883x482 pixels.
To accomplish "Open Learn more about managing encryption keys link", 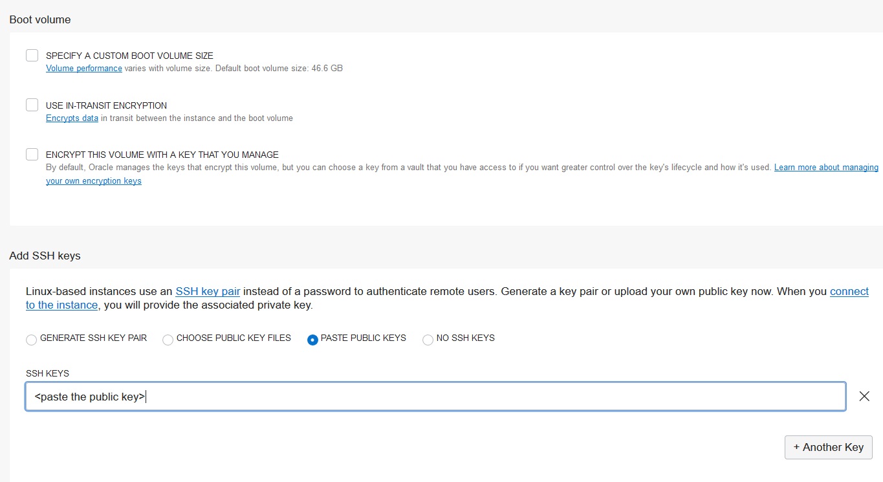I will click(x=826, y=167).
